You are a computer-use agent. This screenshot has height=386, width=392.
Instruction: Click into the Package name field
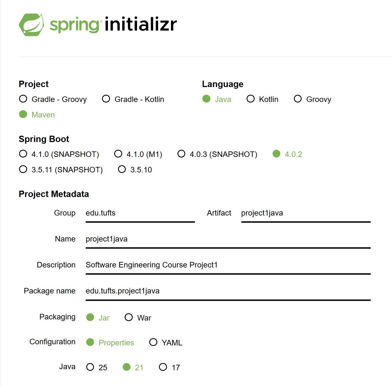click(228, 291)
